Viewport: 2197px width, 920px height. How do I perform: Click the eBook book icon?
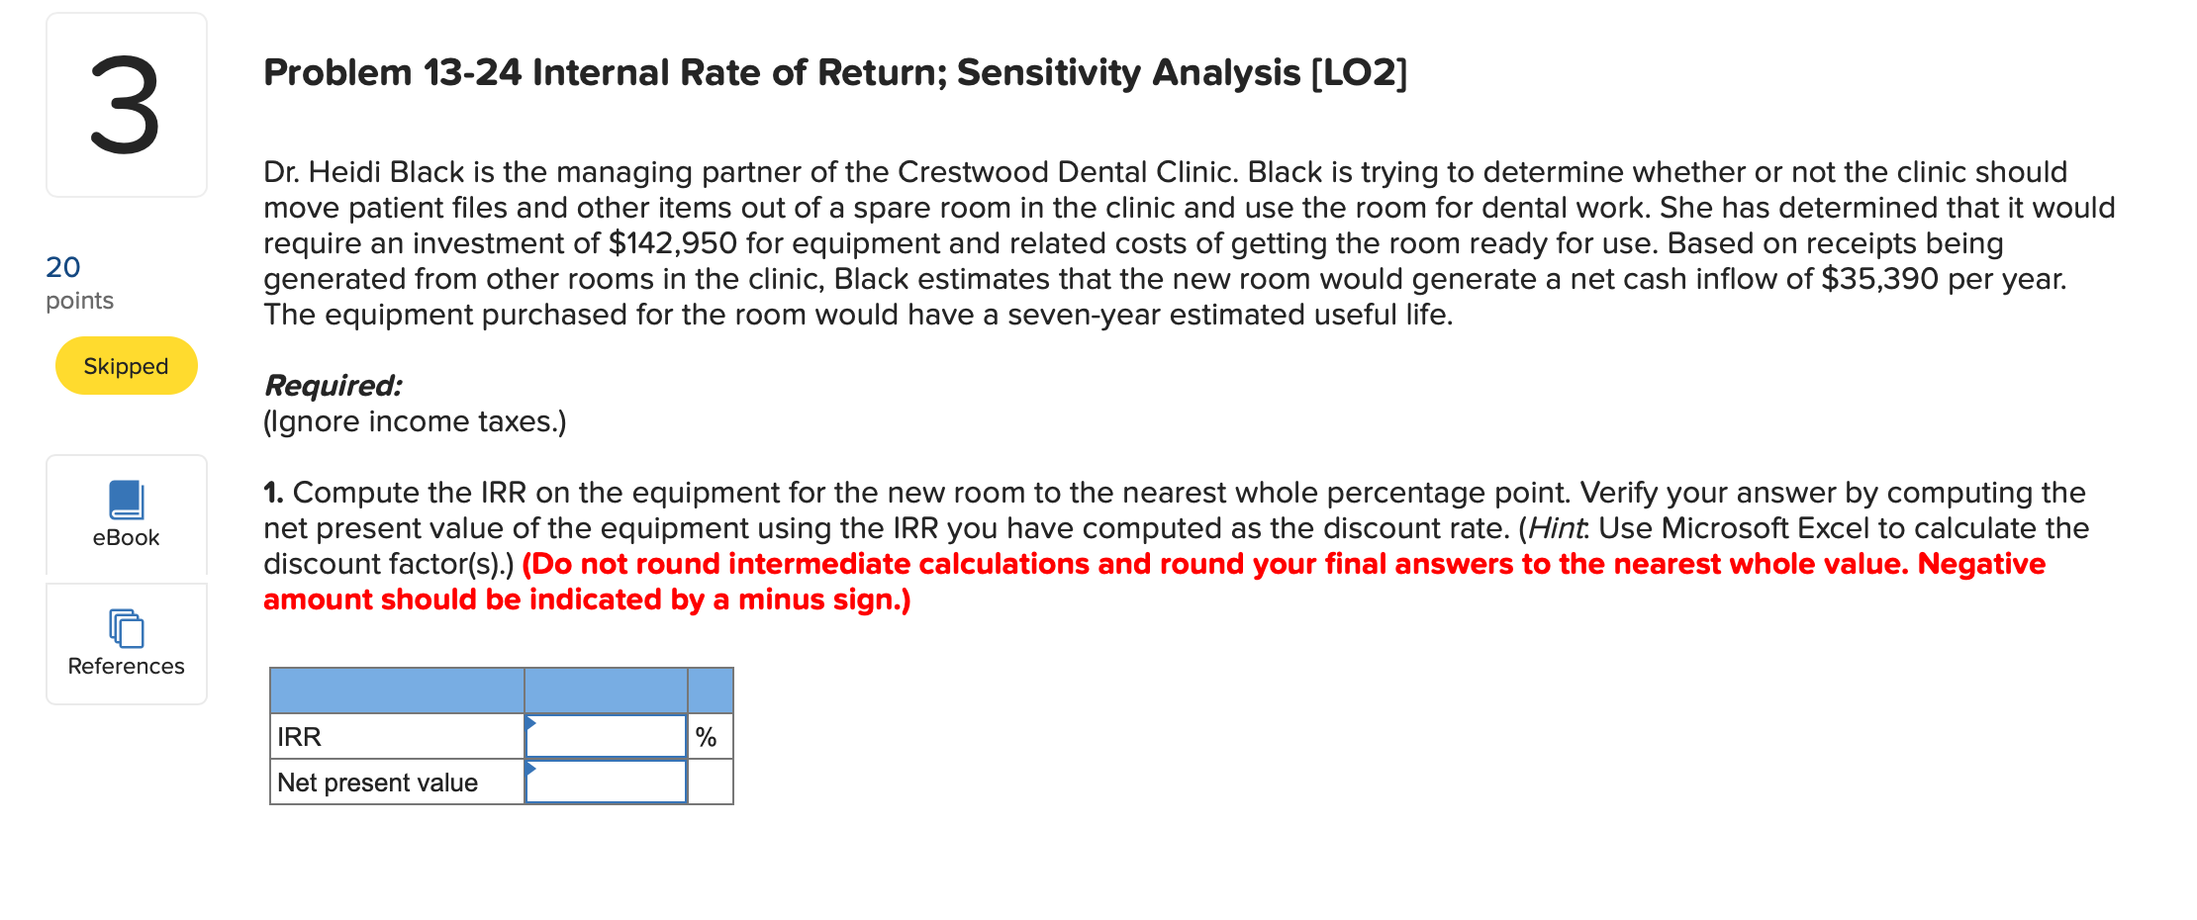tap(125, 500)
